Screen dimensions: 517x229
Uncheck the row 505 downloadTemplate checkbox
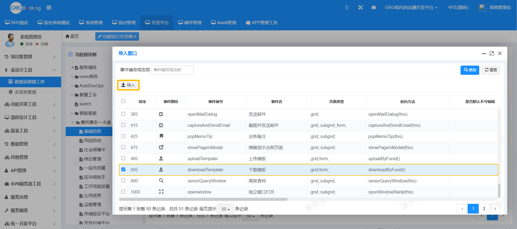coord(123,169)
